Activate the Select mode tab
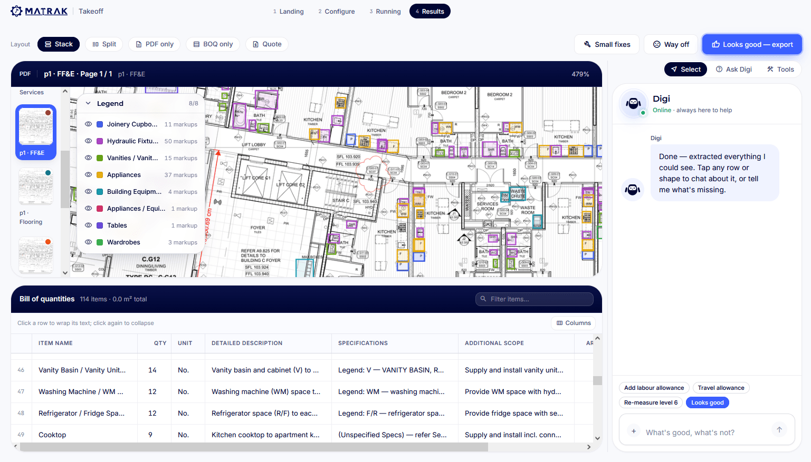 pos(685,70)
